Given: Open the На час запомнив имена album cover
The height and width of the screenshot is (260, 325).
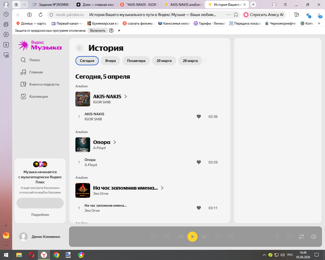Looking at the screenshot, I should coord(83,190).
